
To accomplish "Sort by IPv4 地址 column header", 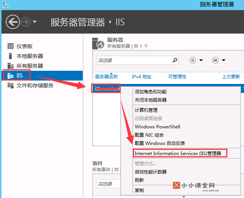I will 141,76.
